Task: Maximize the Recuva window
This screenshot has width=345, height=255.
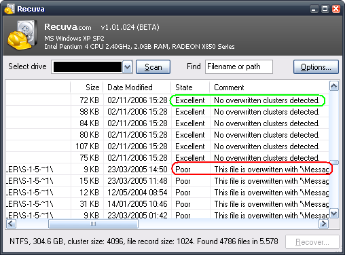Action: pyautogui.click(x=325, y=9)
